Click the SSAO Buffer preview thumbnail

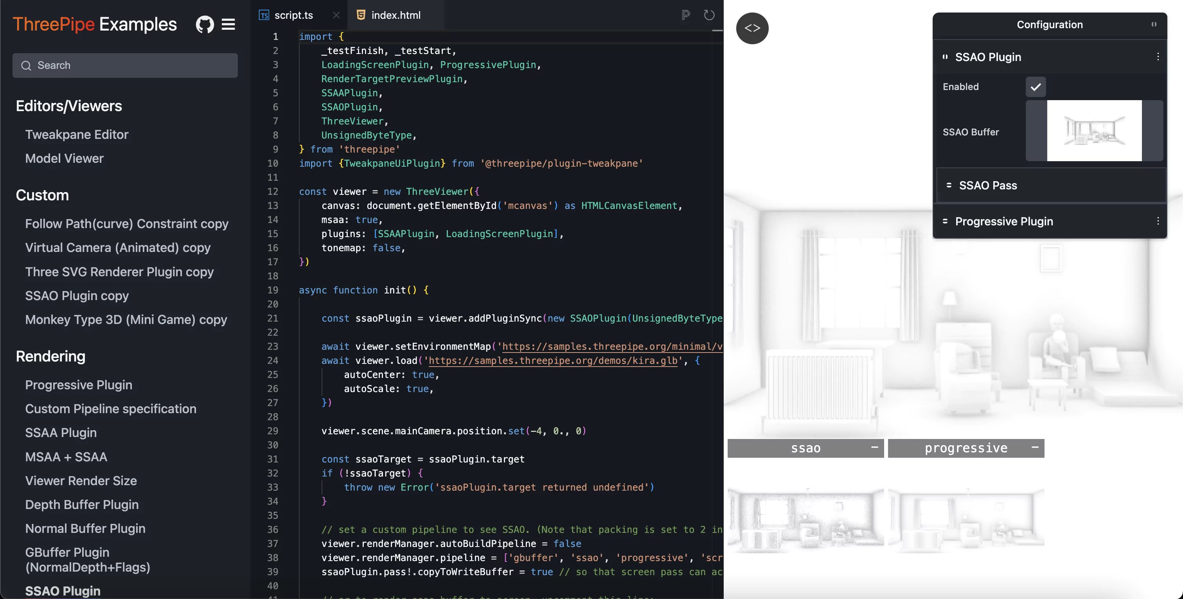click(1095, 130)
